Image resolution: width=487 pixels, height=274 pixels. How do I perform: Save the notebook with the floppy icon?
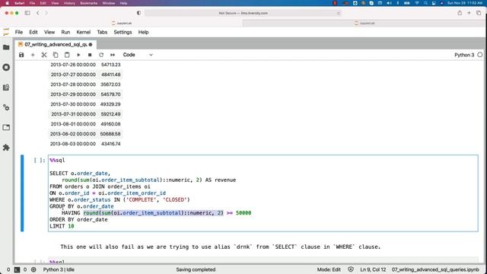point(21,55)
